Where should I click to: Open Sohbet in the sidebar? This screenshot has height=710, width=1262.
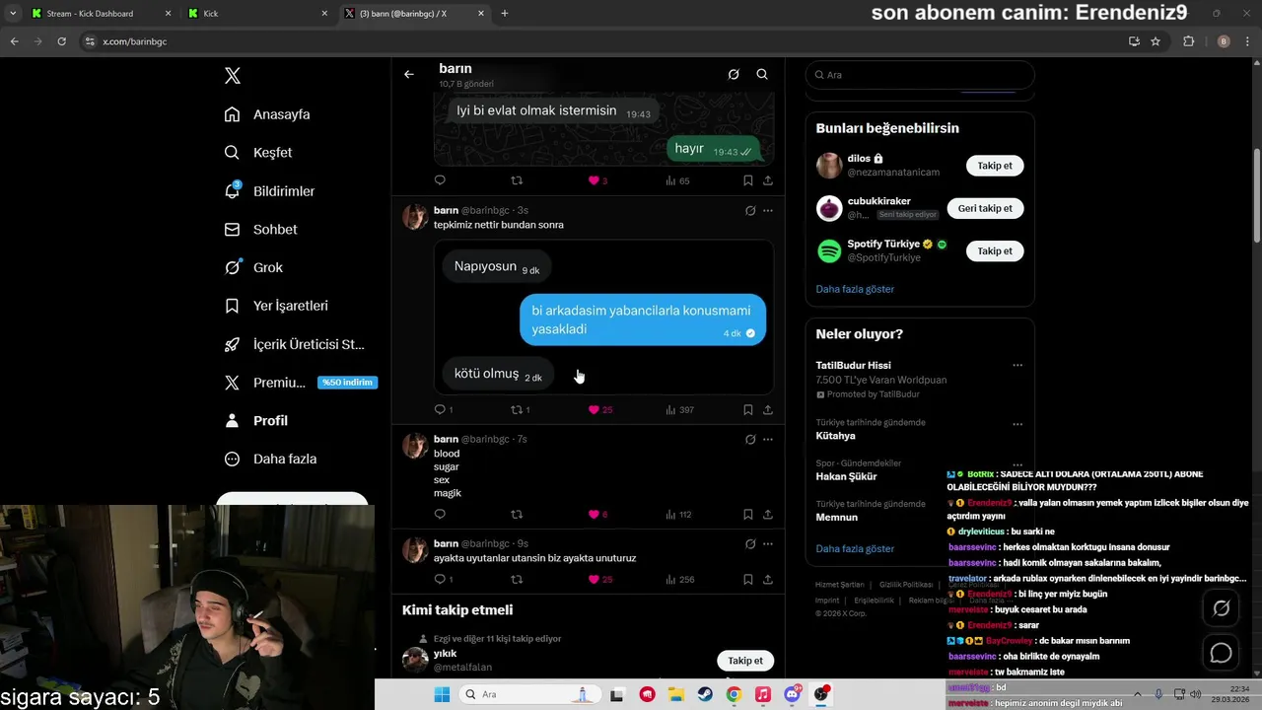[261, 229]
